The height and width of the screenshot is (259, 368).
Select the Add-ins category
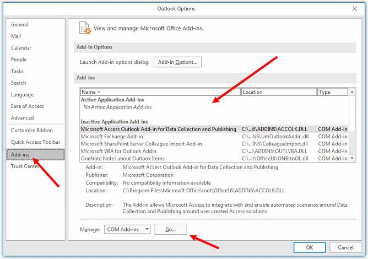35,154
